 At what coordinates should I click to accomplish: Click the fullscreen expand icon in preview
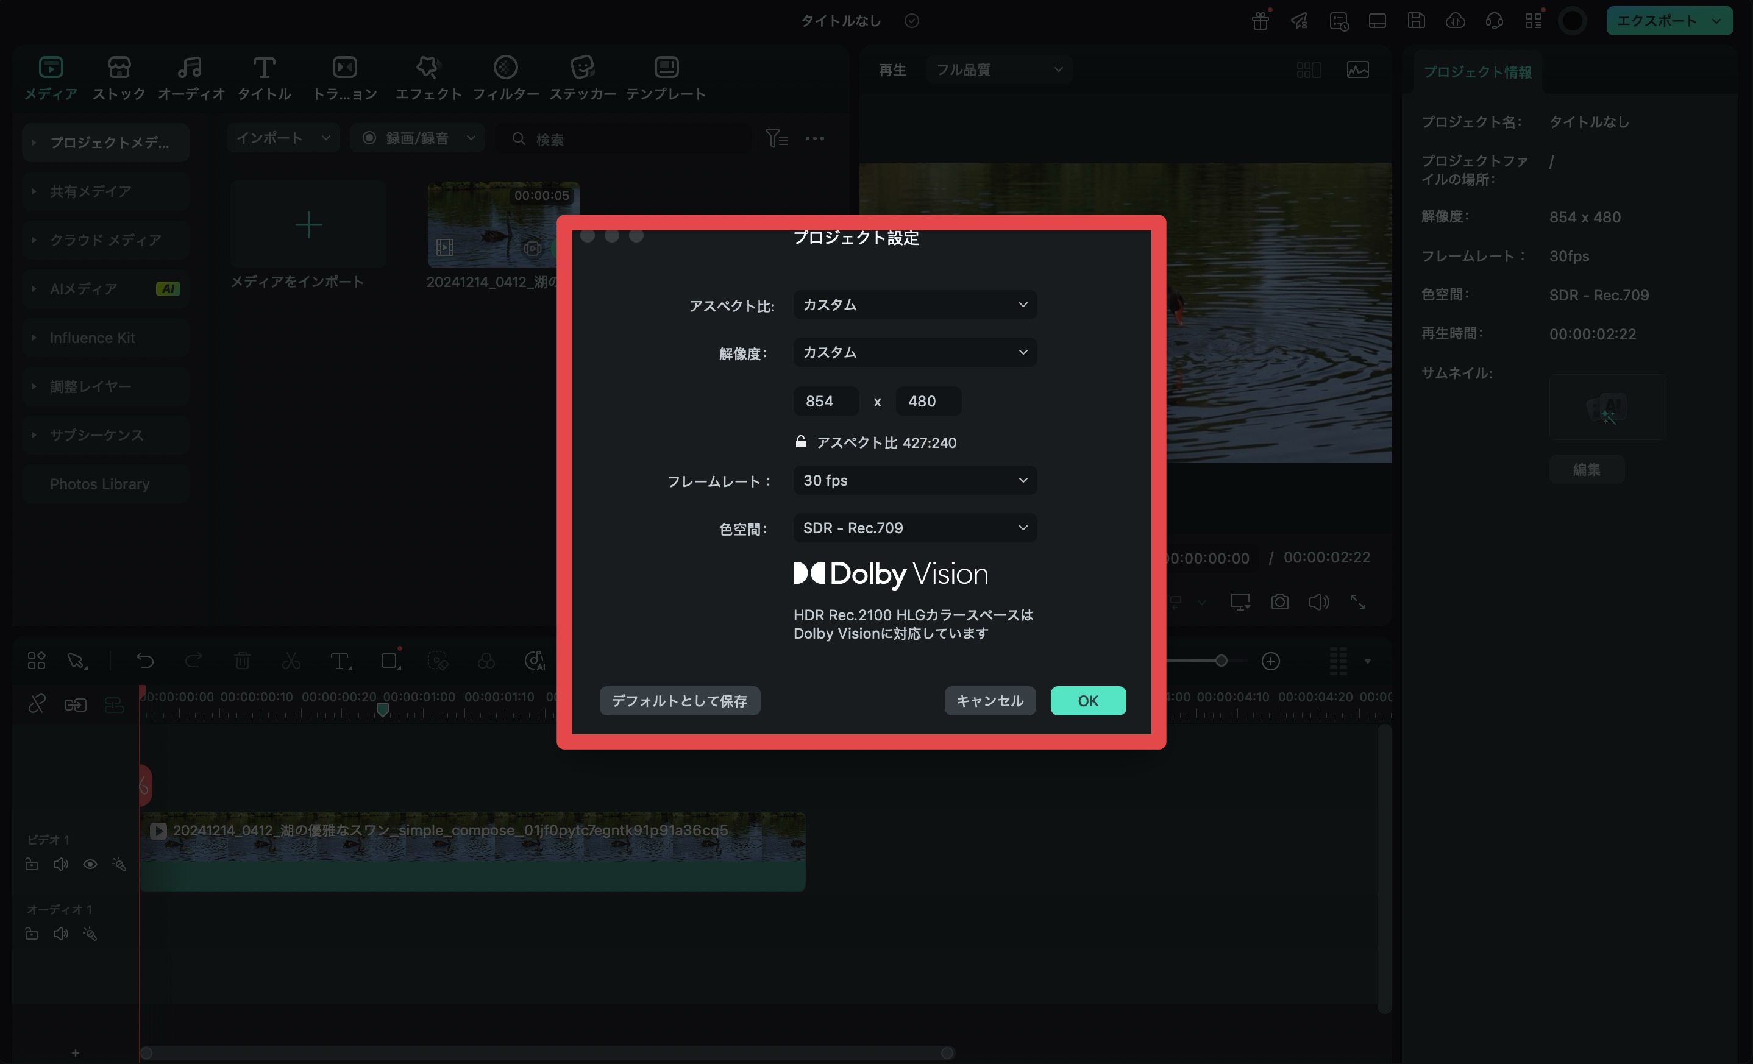coord(1358,603)
